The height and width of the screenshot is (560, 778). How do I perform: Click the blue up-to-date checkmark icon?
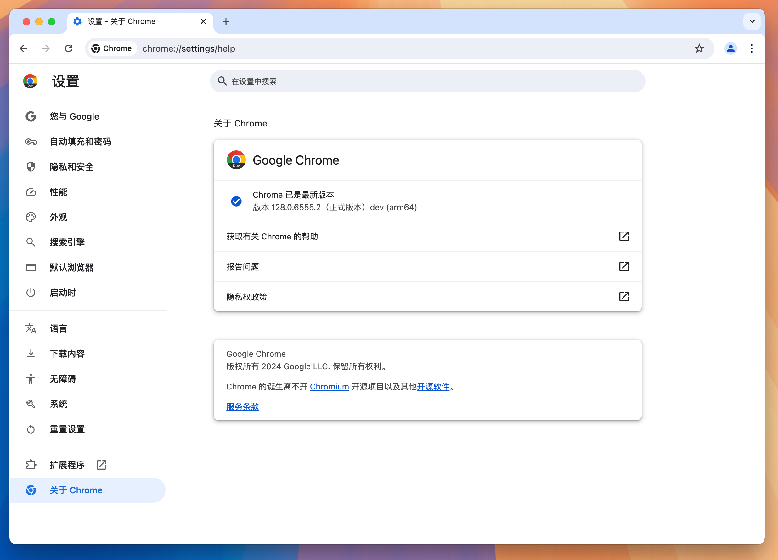(x=236, y=201)
